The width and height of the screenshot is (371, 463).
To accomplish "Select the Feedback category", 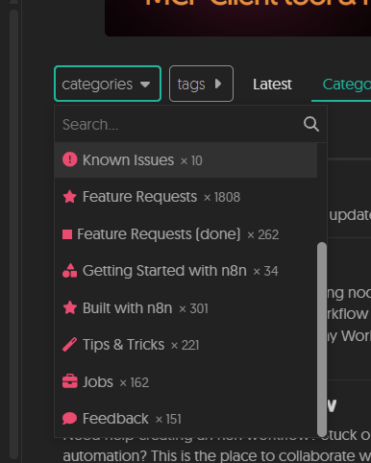I will tap(185, 419).
